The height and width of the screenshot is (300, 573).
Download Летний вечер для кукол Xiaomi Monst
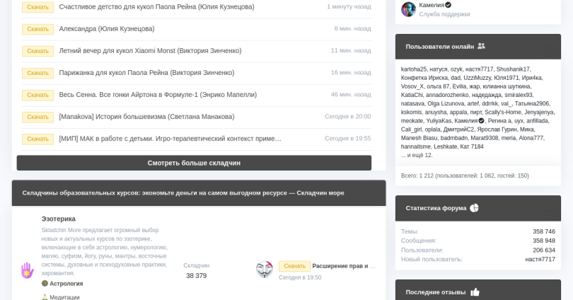click(37, 51)
